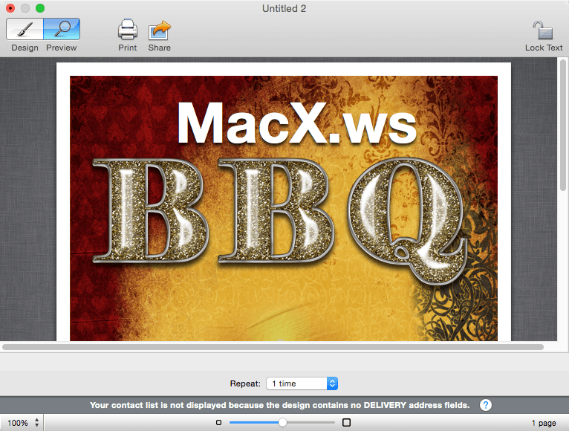569x431 pixels.
Task: Click the Untitled 2 window title
Action: 284,8
